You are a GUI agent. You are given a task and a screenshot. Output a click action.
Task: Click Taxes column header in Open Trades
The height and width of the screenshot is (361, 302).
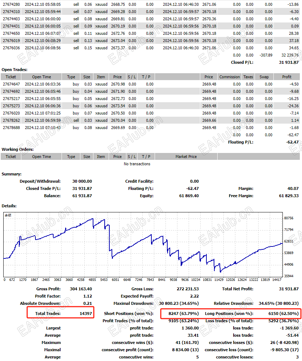point(248,77)
